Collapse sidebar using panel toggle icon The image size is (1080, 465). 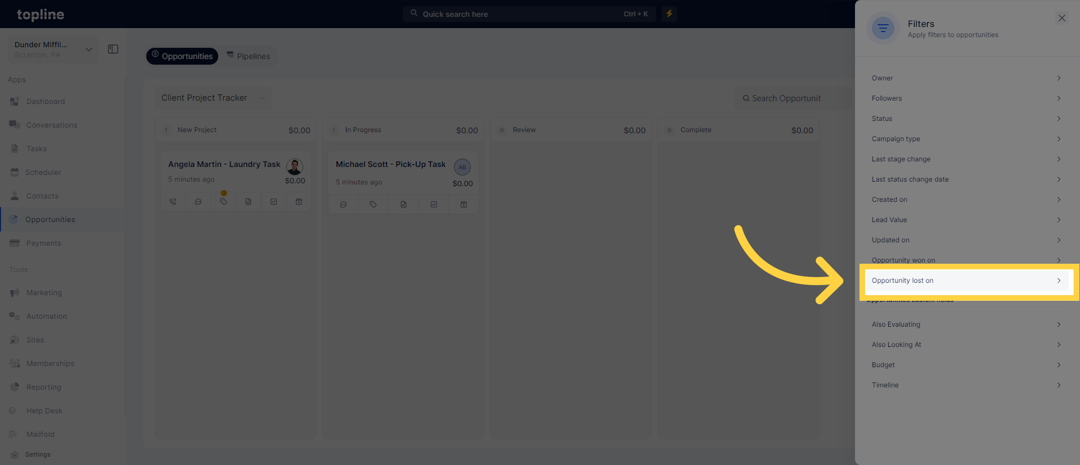[x=113, y=49]
